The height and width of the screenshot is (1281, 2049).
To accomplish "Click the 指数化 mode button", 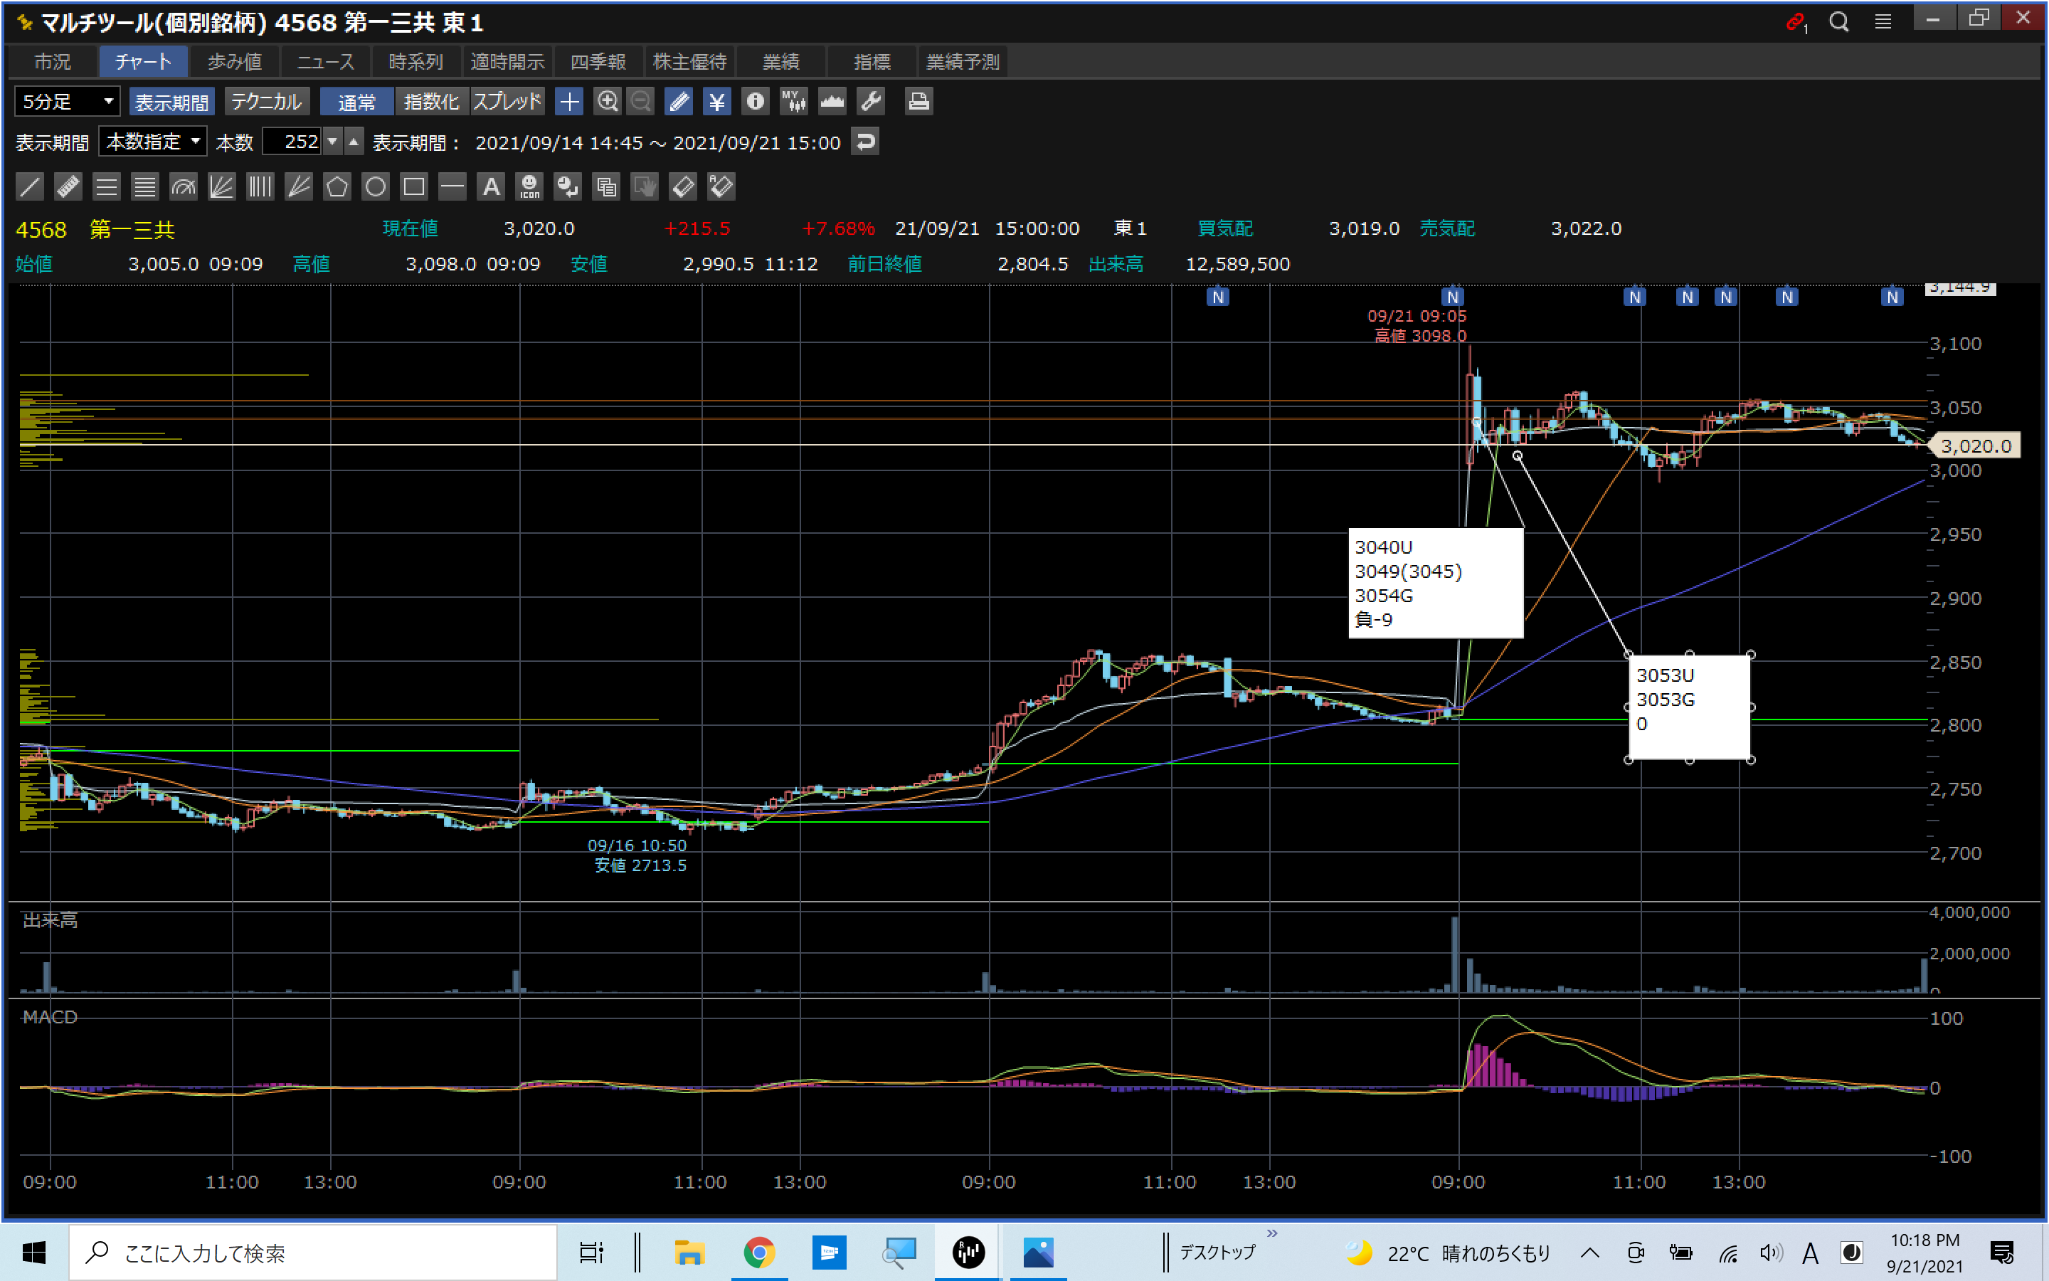I will 431,102.
